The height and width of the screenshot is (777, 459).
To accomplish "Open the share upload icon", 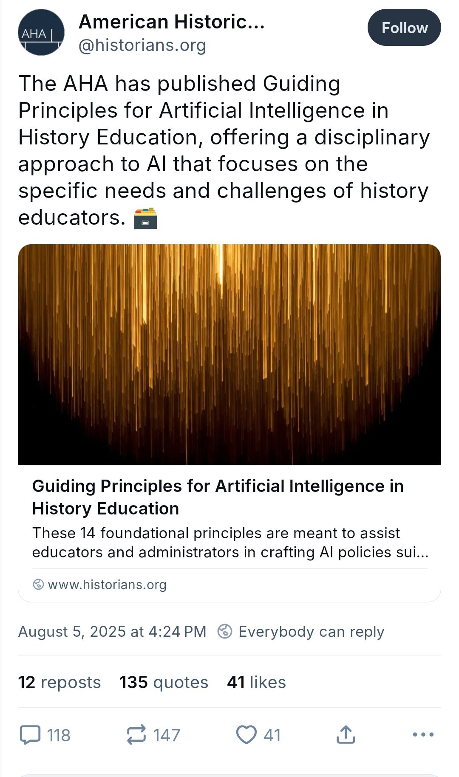I will coord(346,735).
